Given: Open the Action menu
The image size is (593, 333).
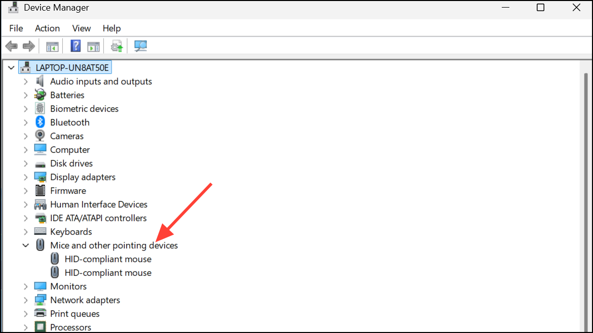Looking at the screenshot, I should click(47, 28).
